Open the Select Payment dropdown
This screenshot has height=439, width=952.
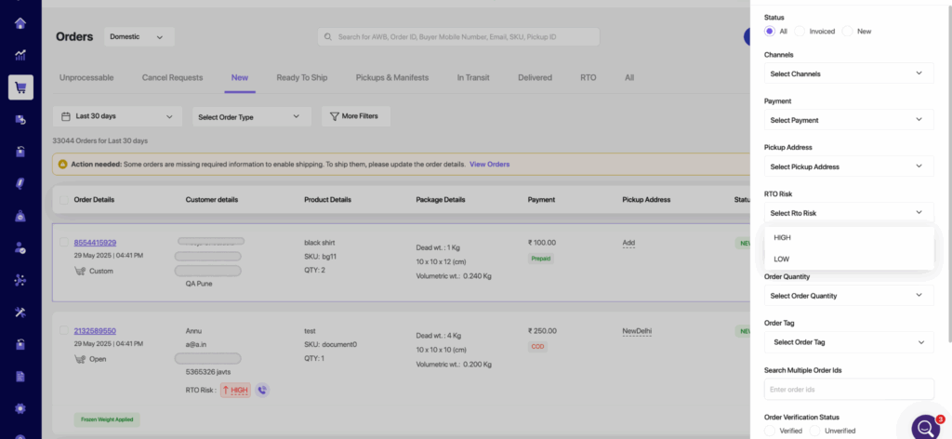pos(848,120)
